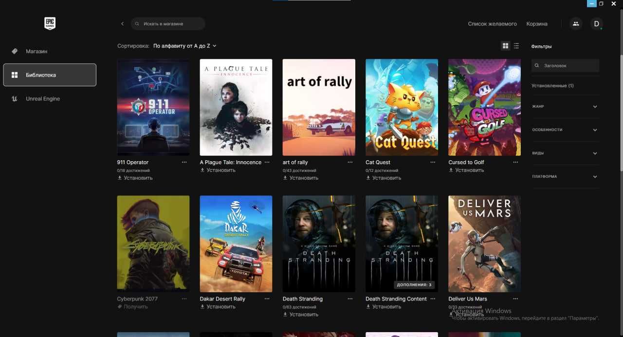Open Unreal Engine section
Screen dimensions: 623x337
[x=50, y=99]
